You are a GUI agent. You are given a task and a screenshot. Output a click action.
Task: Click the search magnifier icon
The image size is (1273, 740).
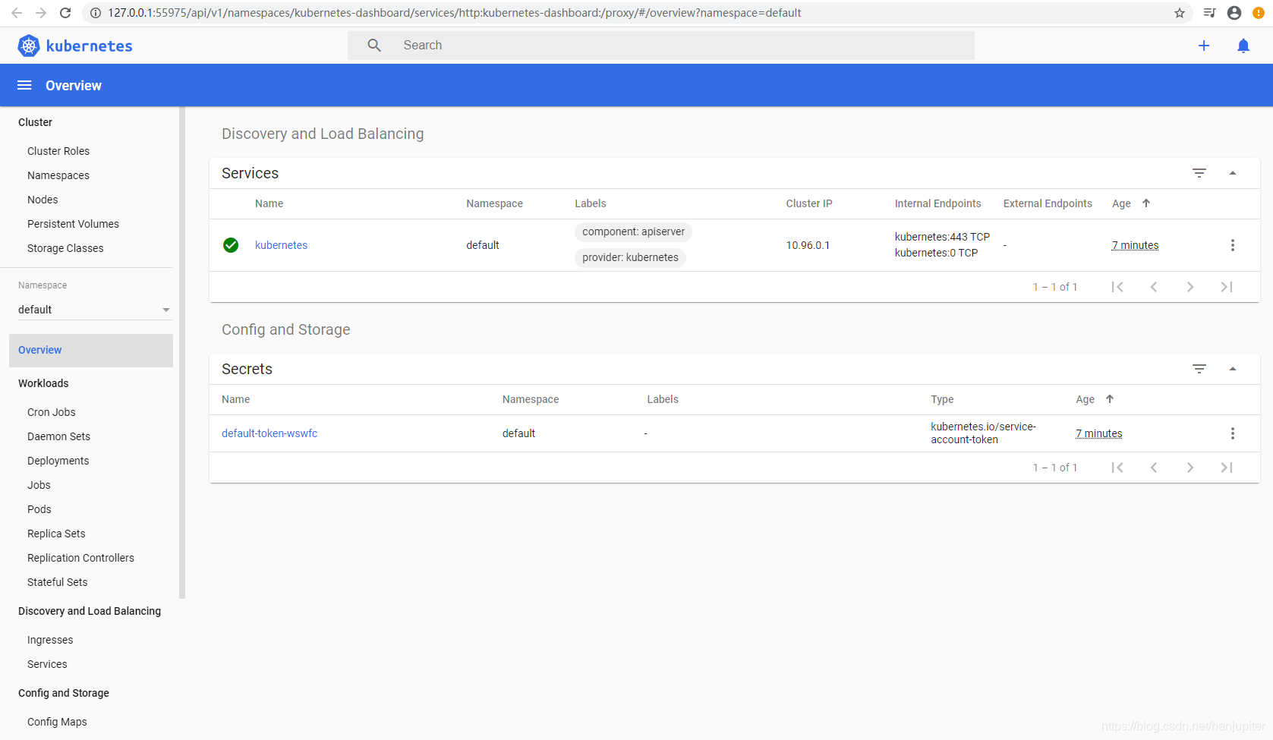pyautogui.click(x=374, y=46)
